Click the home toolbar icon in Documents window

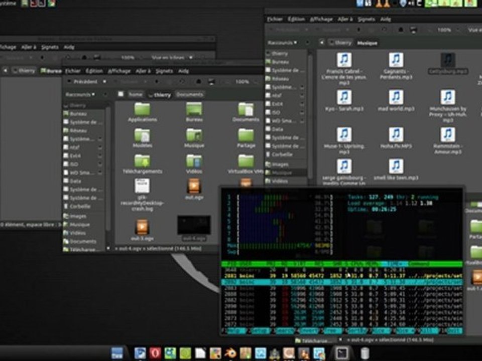199,82
